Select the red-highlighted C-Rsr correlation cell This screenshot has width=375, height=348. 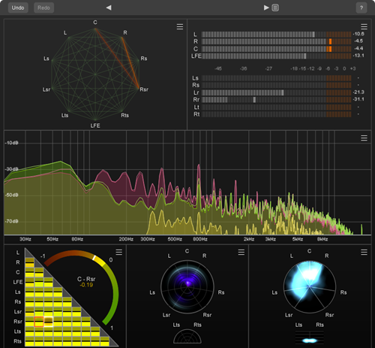click(x=39, y=322)
